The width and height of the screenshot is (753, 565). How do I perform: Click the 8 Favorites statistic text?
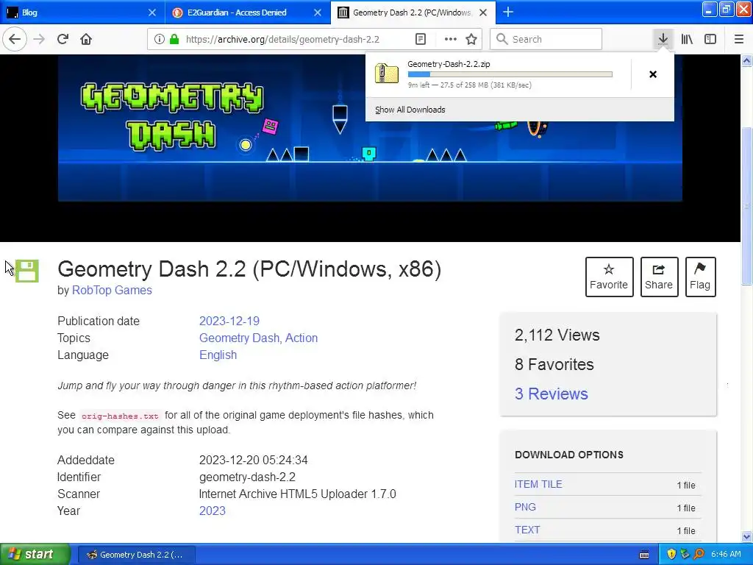pyautogui.click(x=554, y=364)
